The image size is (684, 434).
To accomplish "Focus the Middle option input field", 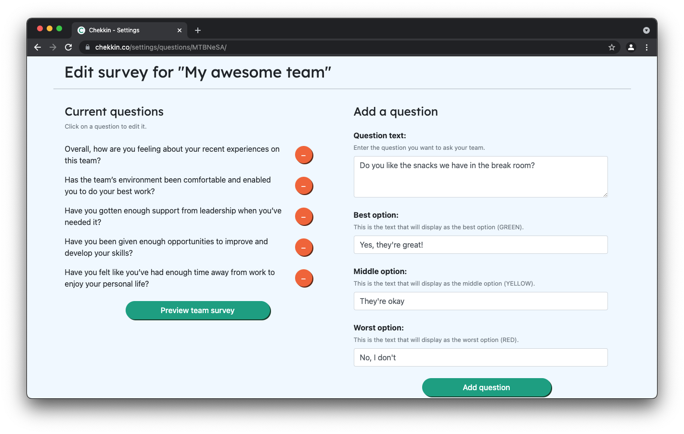I will pos(480,301).
